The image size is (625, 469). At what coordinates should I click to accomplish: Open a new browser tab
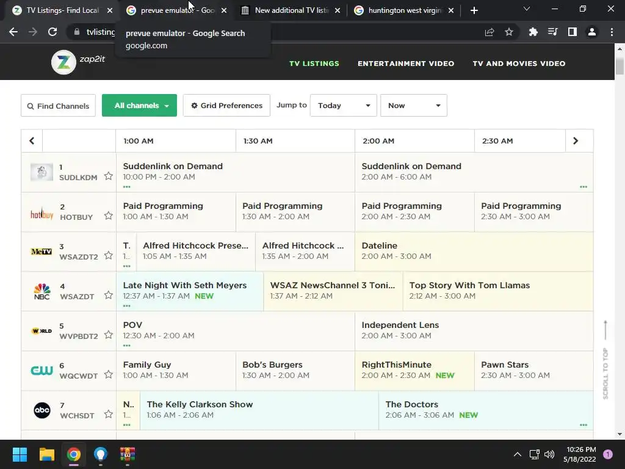tap(474, 10)
